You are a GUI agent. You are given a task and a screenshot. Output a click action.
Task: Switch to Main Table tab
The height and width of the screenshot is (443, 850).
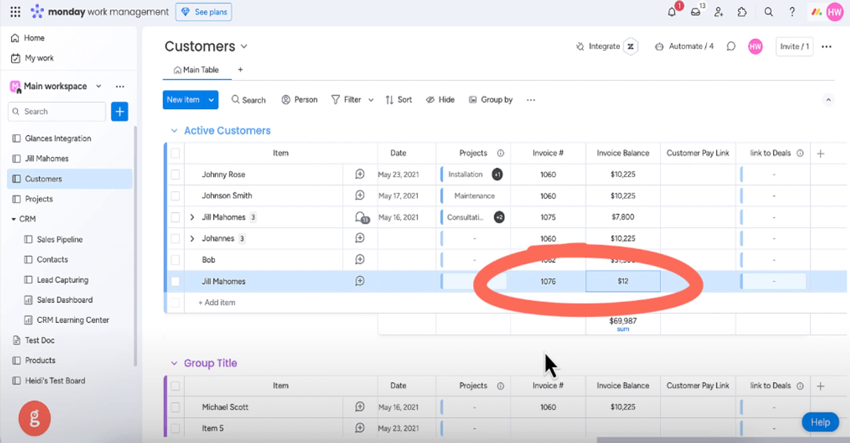pyautogui.click(x=196, y=70)
